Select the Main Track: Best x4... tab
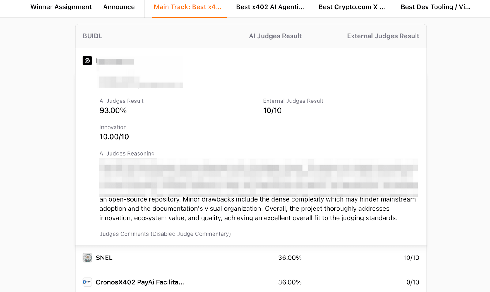This screenshot has height=292, width=490. click(x=187, y=7)
